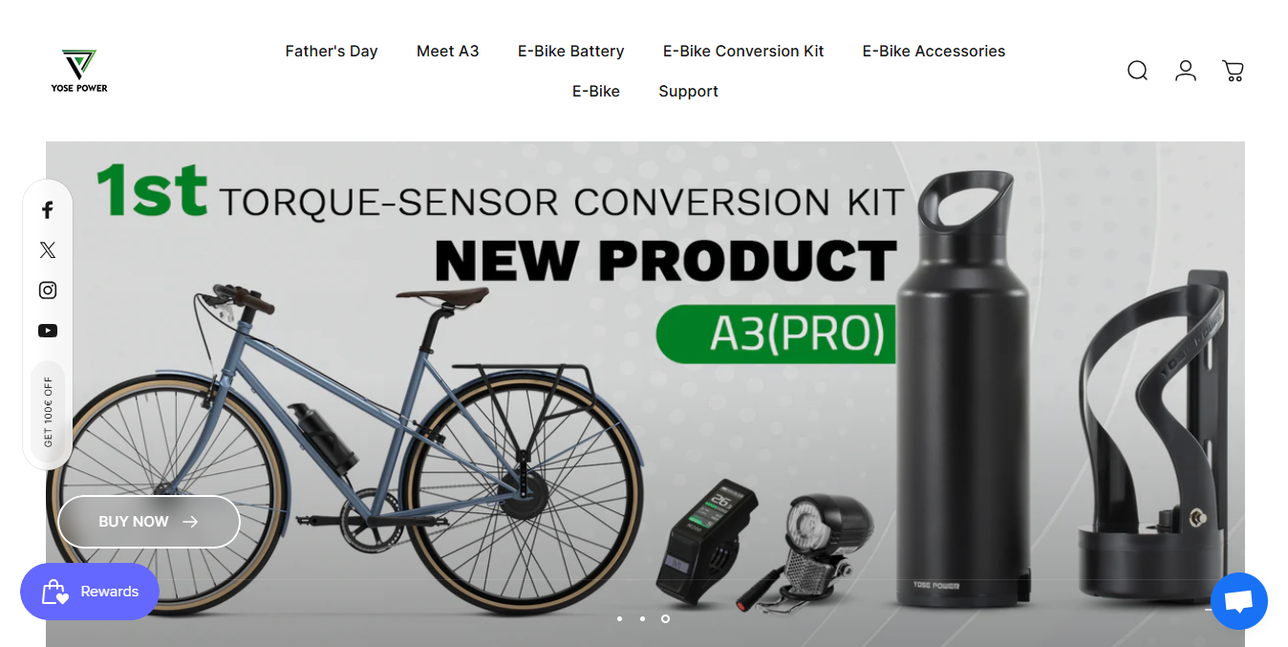Click the Yose Power logo

coord(79,71)
